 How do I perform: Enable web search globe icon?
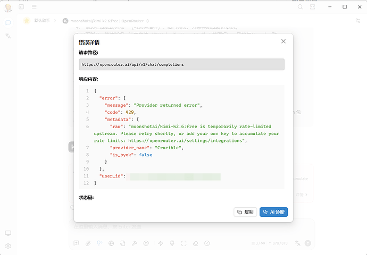pos(111,243)
